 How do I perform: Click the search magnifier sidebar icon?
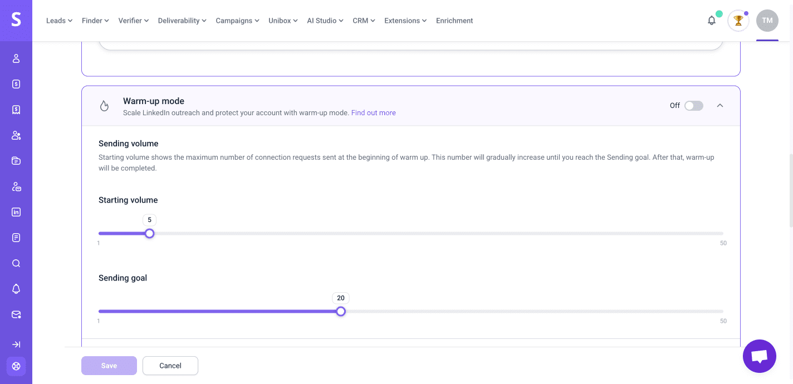pos(16,263)
